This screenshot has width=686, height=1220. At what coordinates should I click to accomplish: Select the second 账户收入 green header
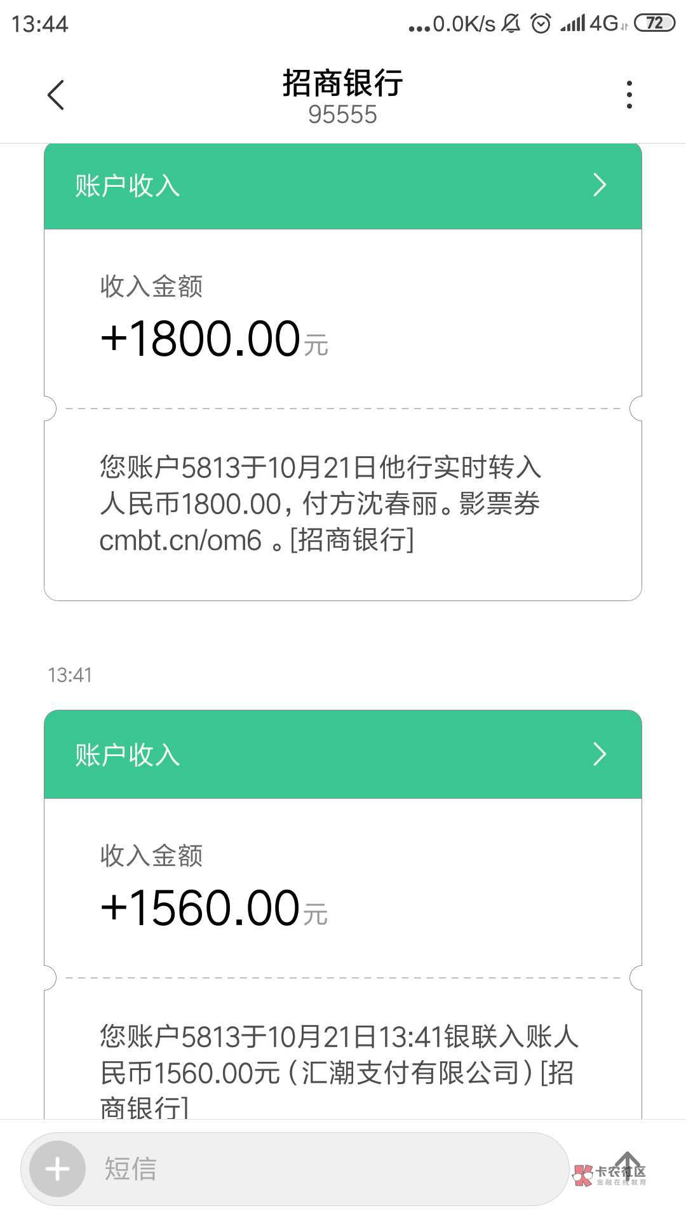(318, 754)
